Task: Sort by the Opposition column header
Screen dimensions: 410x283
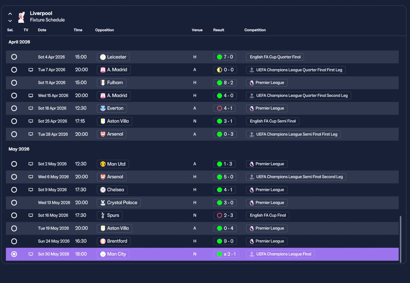Action: click(104, 30)
